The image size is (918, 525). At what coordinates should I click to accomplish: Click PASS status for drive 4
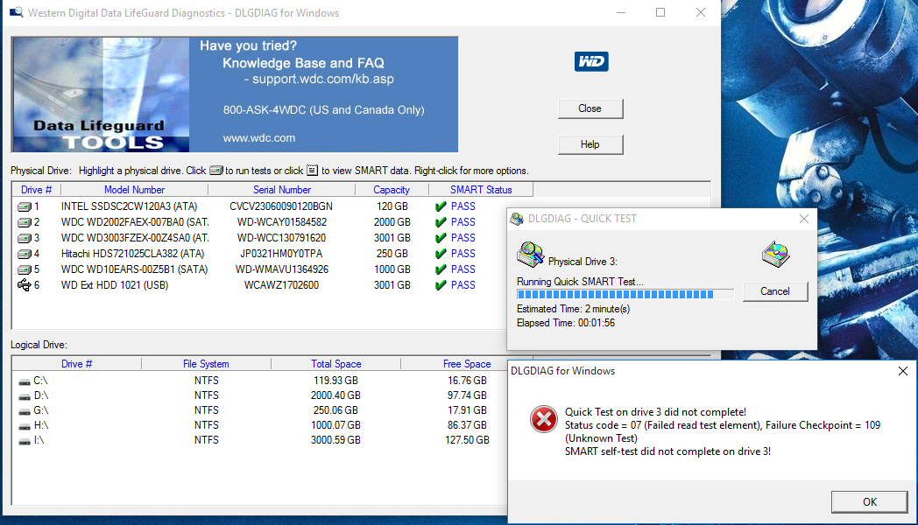click(463, 254)
